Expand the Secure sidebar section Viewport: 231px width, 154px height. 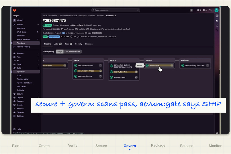coord(38,94)
